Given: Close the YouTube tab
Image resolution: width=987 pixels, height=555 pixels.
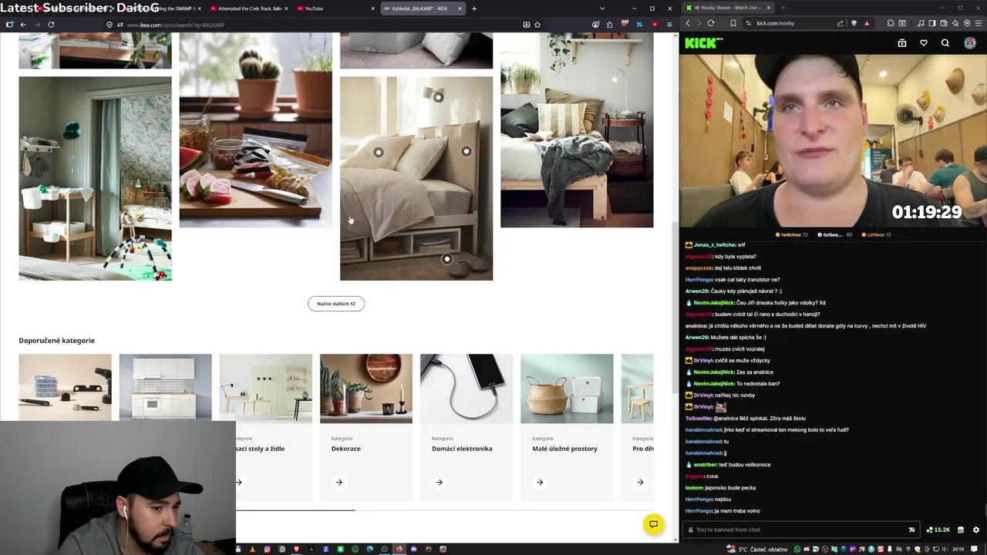Looking at the screenshot, I should click(x=373, y=8).
